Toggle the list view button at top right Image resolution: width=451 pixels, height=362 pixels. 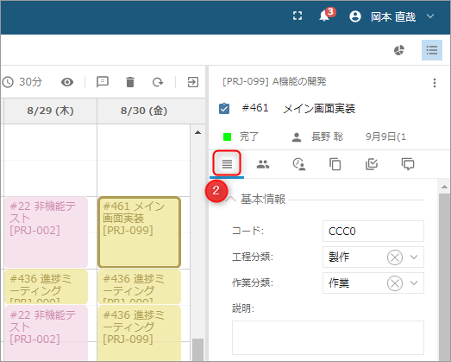432,50
